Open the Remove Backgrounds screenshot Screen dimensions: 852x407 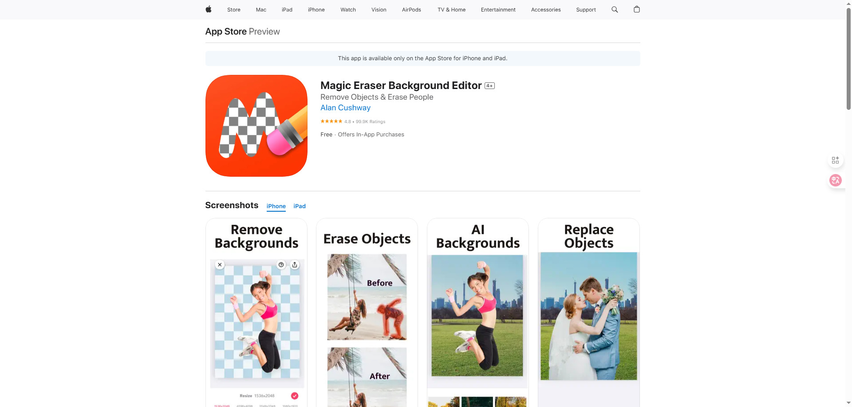pos(256,313)
